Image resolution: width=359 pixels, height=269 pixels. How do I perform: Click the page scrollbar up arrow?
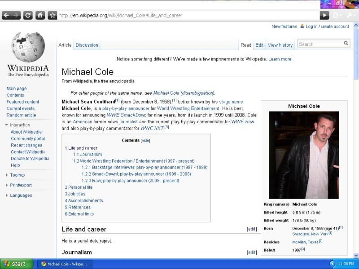click(356, 25)
